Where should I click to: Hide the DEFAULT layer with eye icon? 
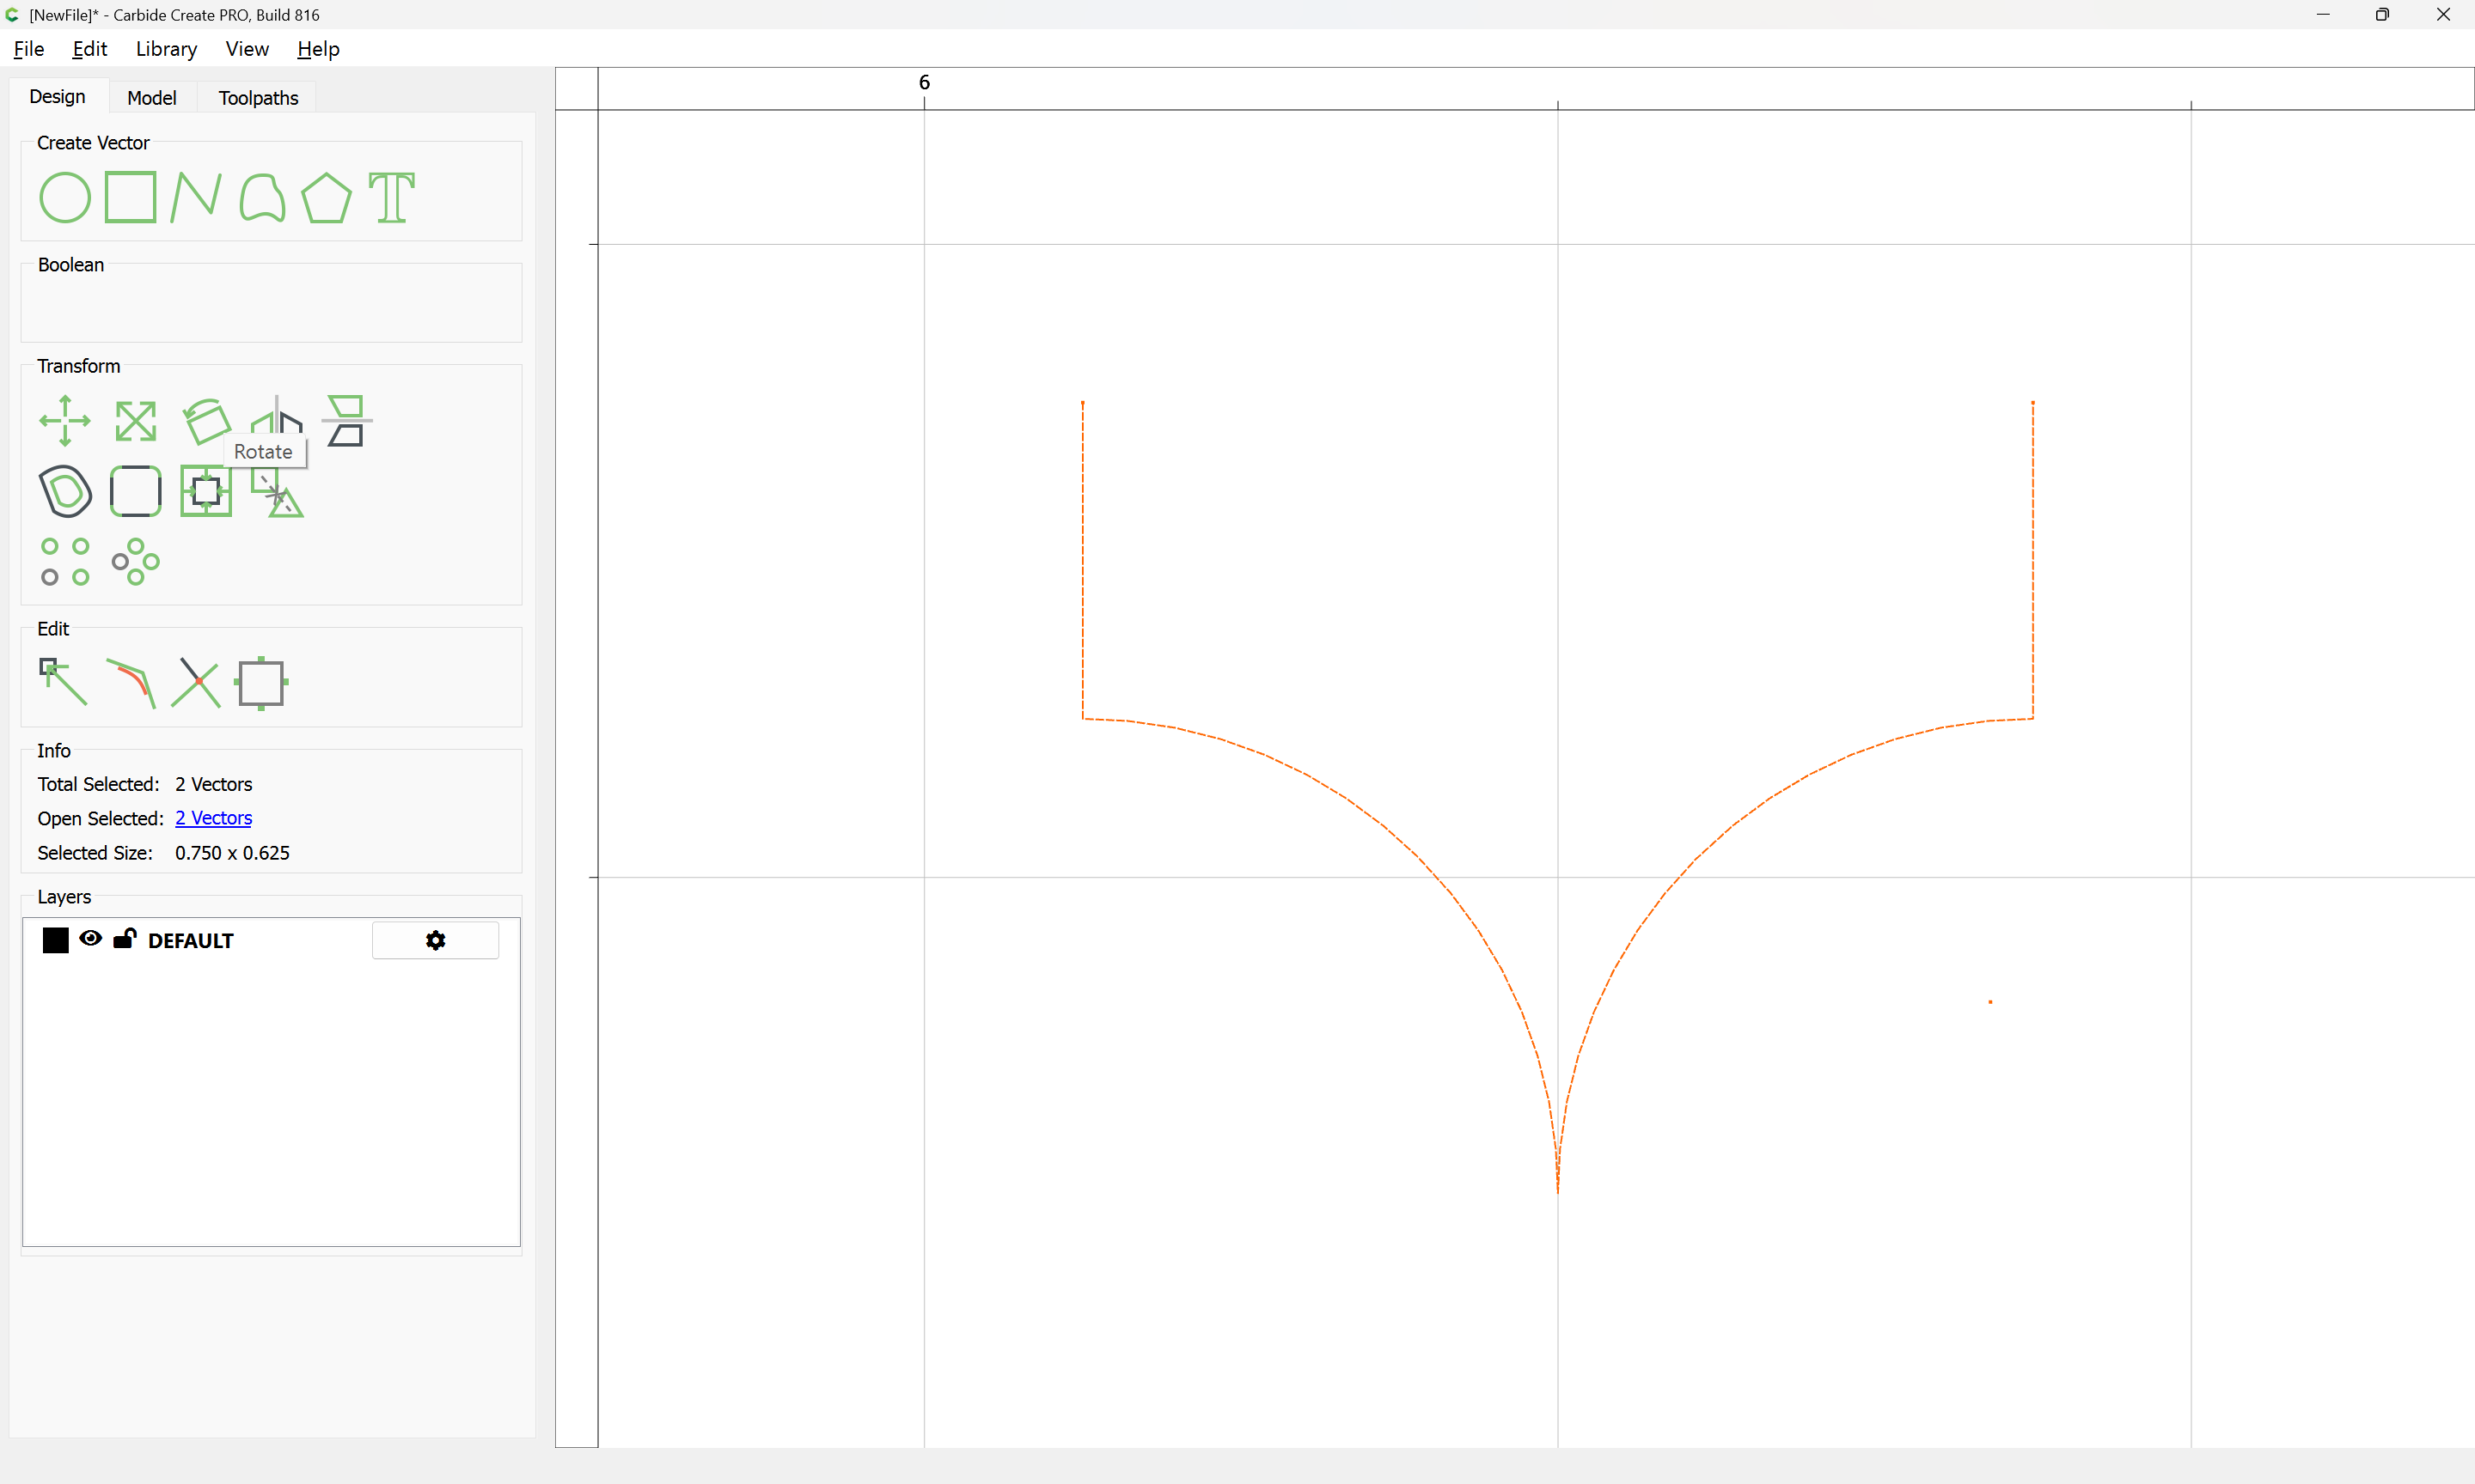click(x=90, y=938)
